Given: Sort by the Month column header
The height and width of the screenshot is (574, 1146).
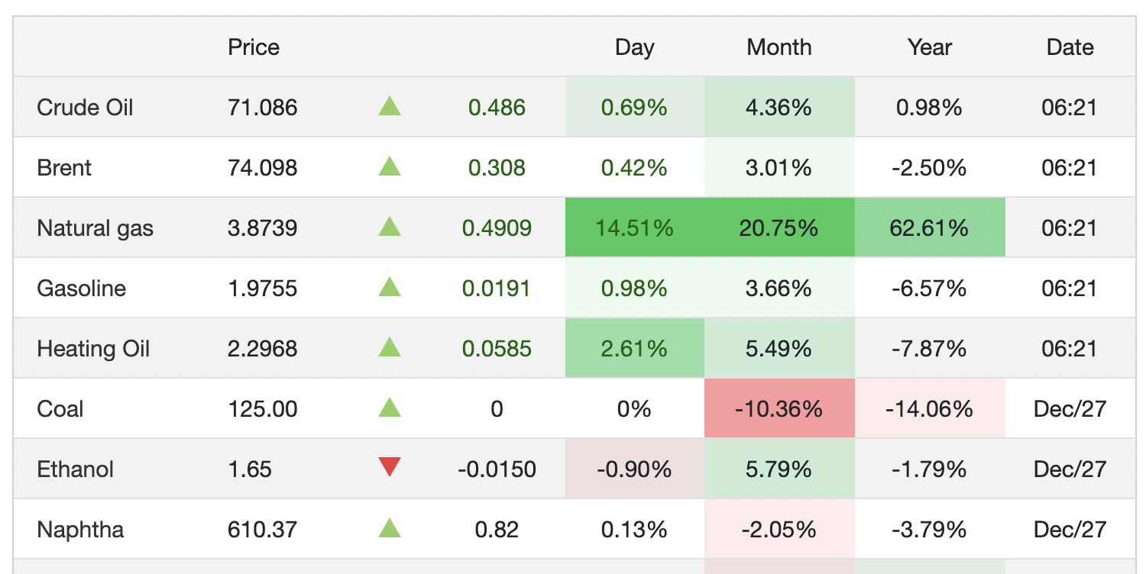Looking at the screenshot, I should [779, 47].
